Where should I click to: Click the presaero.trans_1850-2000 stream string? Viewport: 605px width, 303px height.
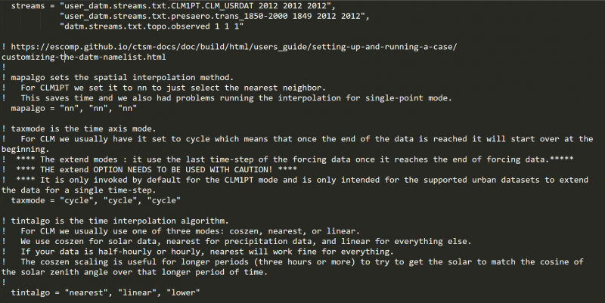[x=195, y=16]
